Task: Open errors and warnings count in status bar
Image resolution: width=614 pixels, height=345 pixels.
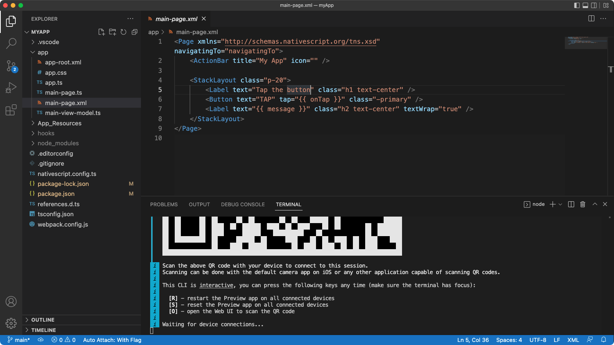Action: point(63,340)
